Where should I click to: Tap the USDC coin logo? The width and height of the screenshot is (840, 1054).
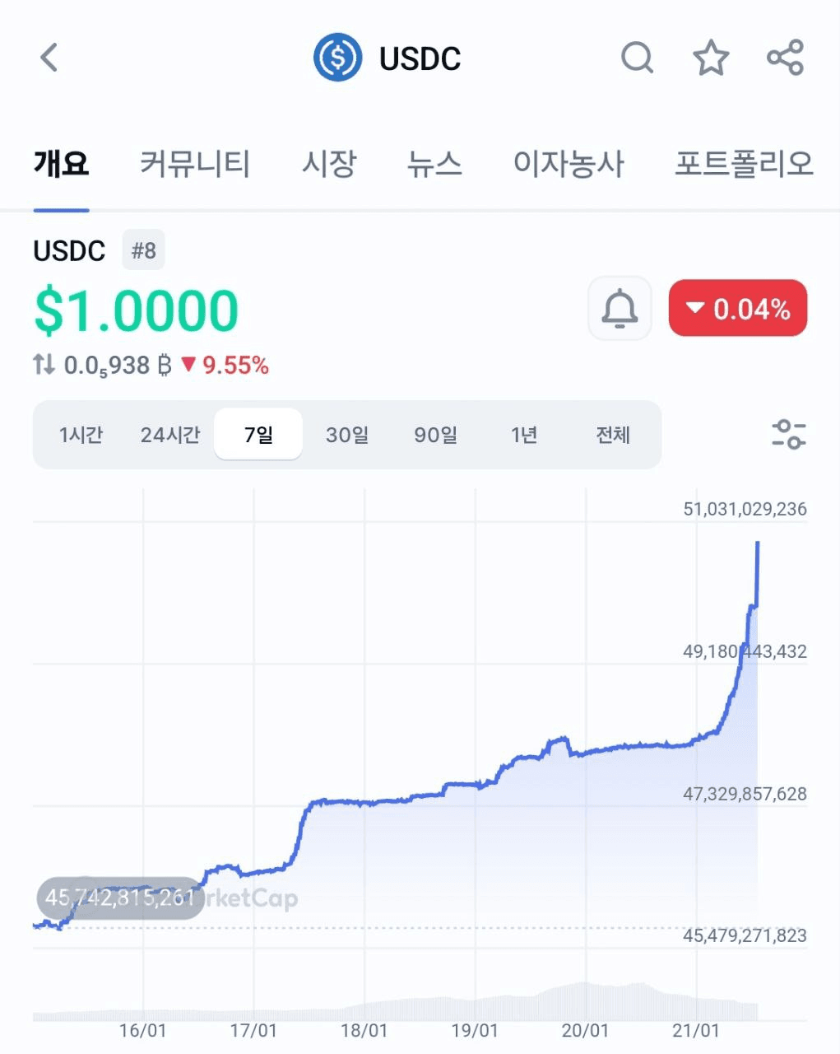[337, 58]
